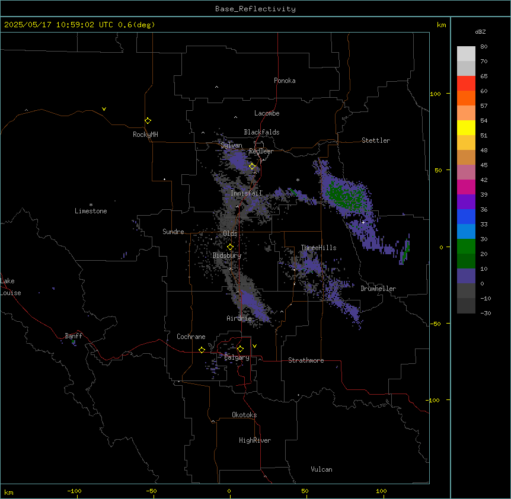Click the bottom axis tick label 50
Screen dimensions: 511x499
pyautogui.click(x=305, y=491)
